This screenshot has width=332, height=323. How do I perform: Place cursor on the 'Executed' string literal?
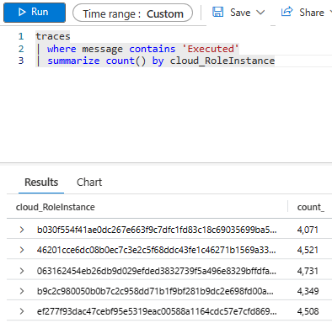coord(211,49)
